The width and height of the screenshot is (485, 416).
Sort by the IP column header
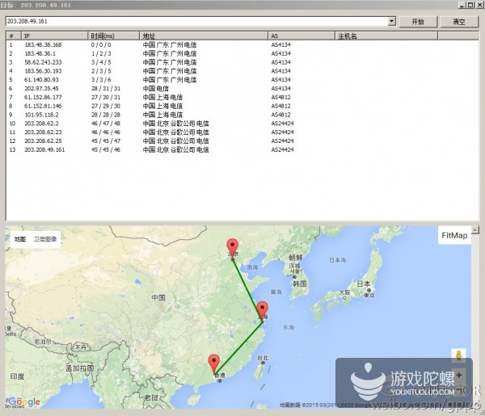55,36
